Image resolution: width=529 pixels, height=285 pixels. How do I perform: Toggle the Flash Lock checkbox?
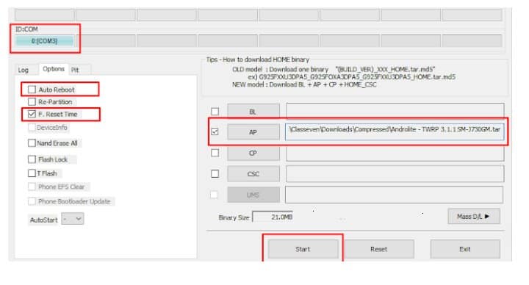[x=32, y=159]
